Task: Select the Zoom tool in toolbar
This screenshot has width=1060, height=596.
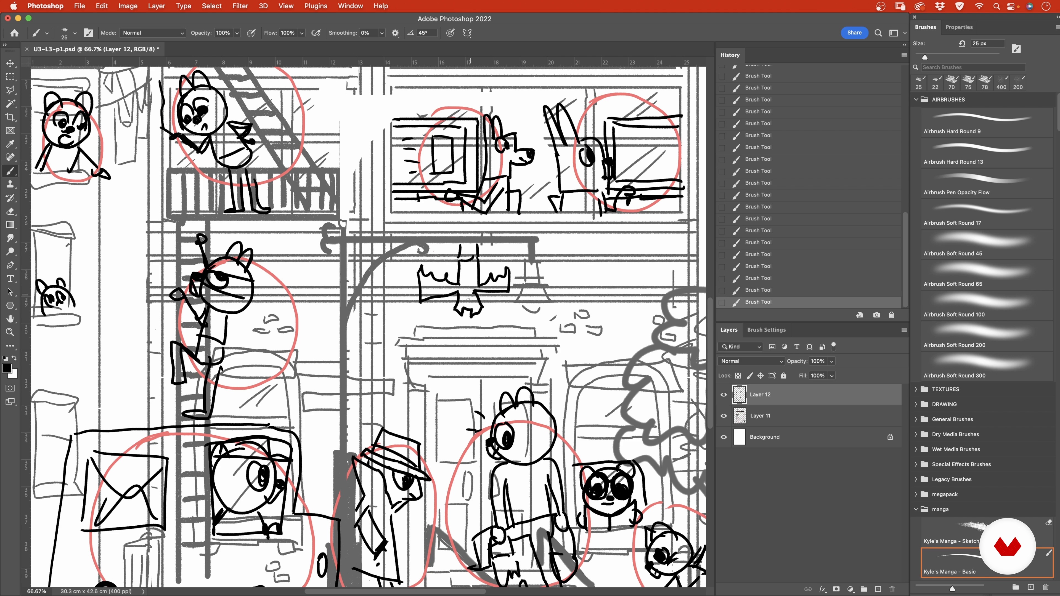Action: 10,332
